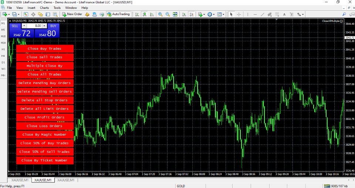Select the Fibonacci Retracement tool

click(277, 14)
